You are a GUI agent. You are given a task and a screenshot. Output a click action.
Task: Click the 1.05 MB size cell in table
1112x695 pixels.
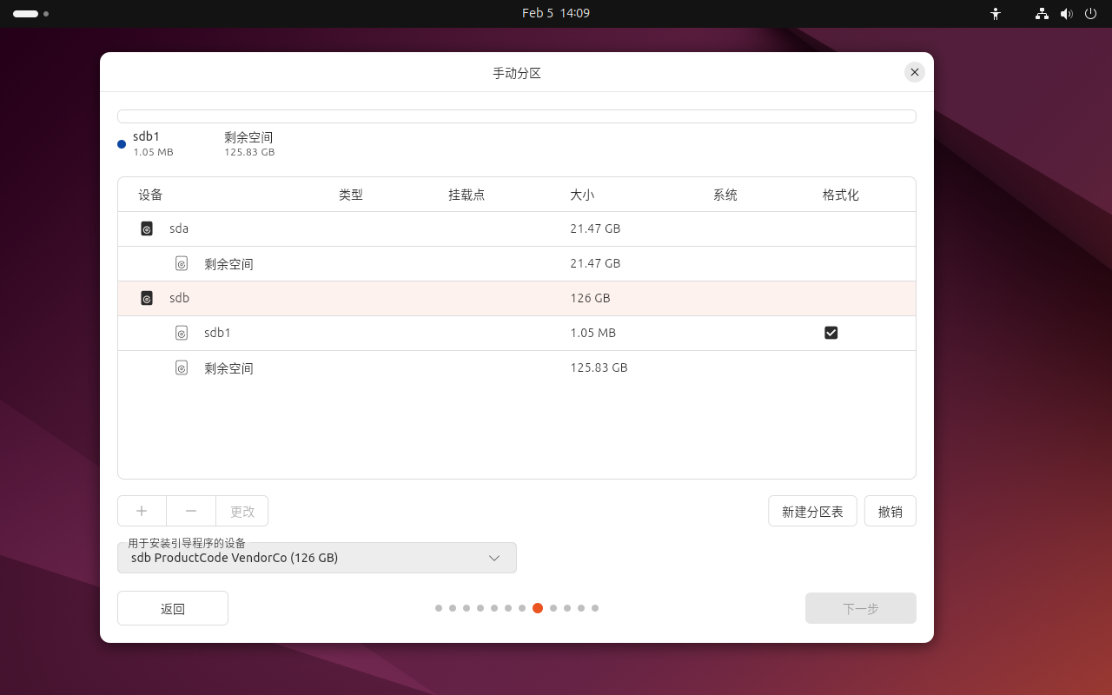click(592, 333)
